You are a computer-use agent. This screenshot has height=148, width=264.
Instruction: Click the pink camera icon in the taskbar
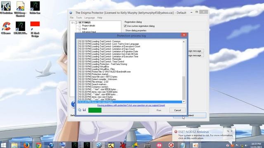159,145
